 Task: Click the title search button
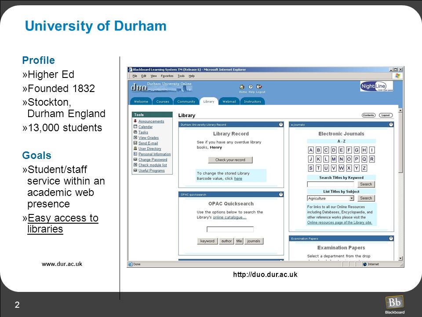tap(239, 241)
